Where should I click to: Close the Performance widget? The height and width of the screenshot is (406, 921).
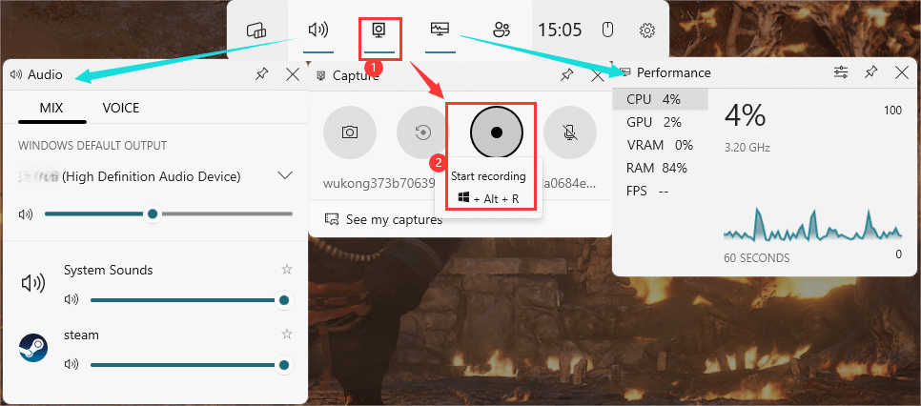pyautogui.click(x=902, y=72)
